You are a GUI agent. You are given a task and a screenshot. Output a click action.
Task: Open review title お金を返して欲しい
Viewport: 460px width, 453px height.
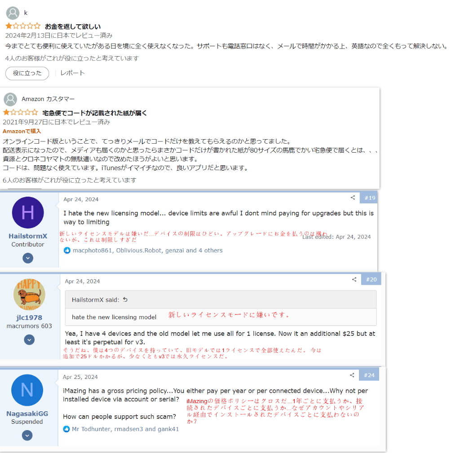73,26
